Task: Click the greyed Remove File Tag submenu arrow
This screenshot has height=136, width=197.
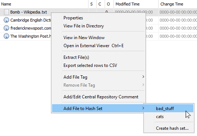Action: click(x=143, y=85)
